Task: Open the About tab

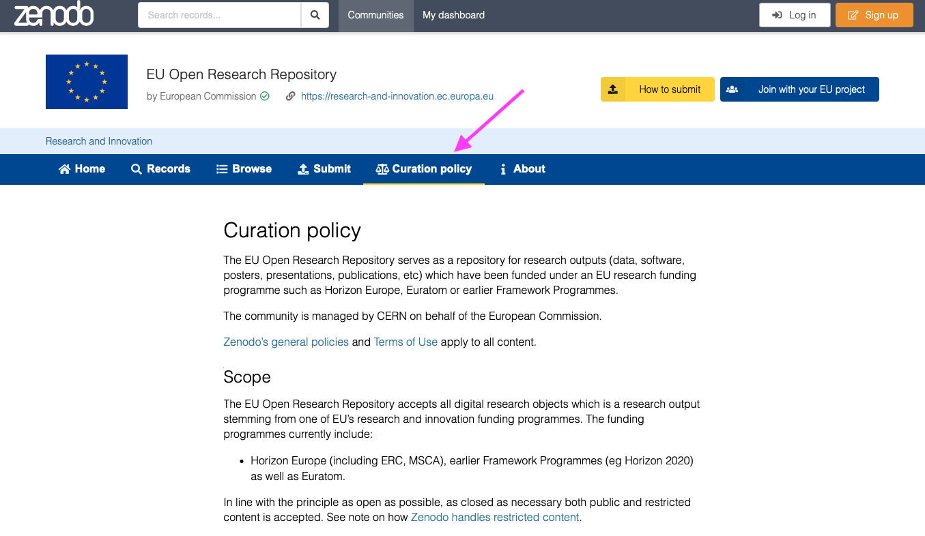Action: pyautogui.click(x=522, y=169)
